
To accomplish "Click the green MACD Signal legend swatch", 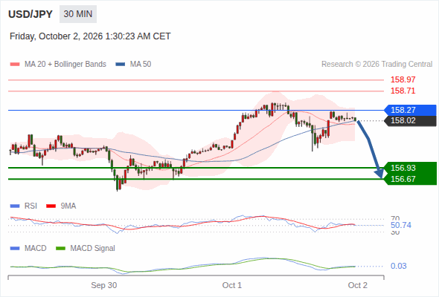I will pyautogui.click(x=60, y=249).
